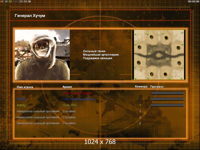200x150 pixels.
Task: Click the Команда column header
Action: [141, 86]
